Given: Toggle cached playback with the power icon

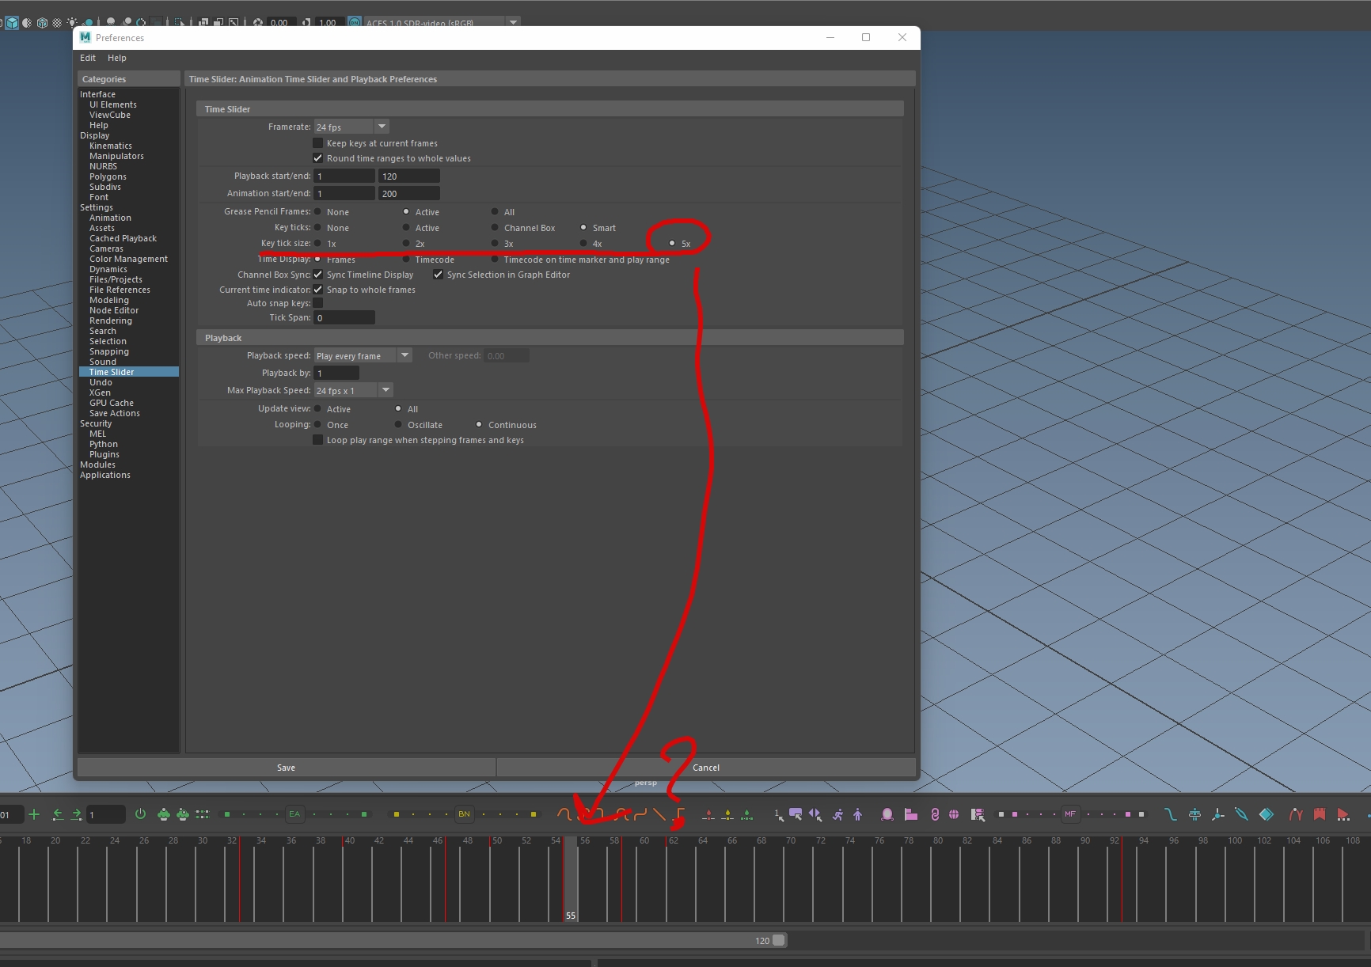Looking at the screenshot, I should point(140,814).
